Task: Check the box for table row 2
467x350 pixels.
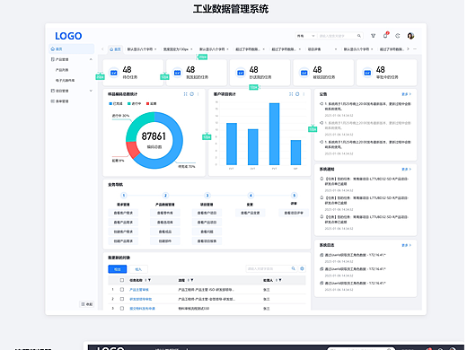Action: (x=122, y=299)
